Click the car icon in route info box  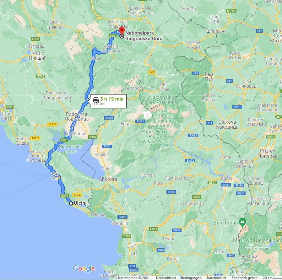[x=96, y=99]
